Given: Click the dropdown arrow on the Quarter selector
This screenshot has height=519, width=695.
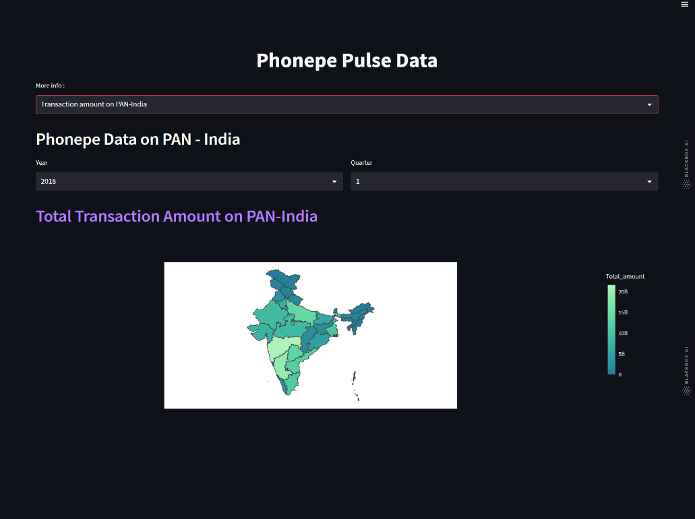Looking at the screenshot, I should (x=649, y=181).
